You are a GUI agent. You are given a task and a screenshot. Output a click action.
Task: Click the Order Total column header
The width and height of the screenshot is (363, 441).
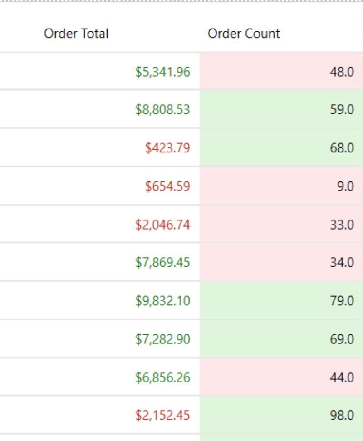pyautogui.click(x=76, y=34)
